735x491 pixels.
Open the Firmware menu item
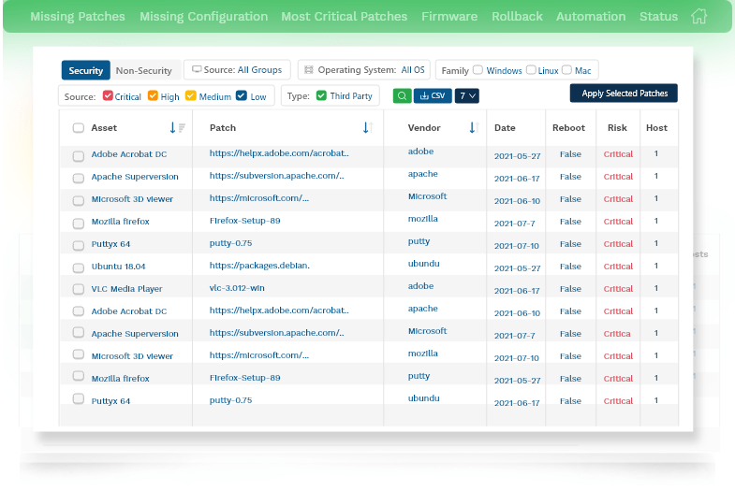click(448, 16)
